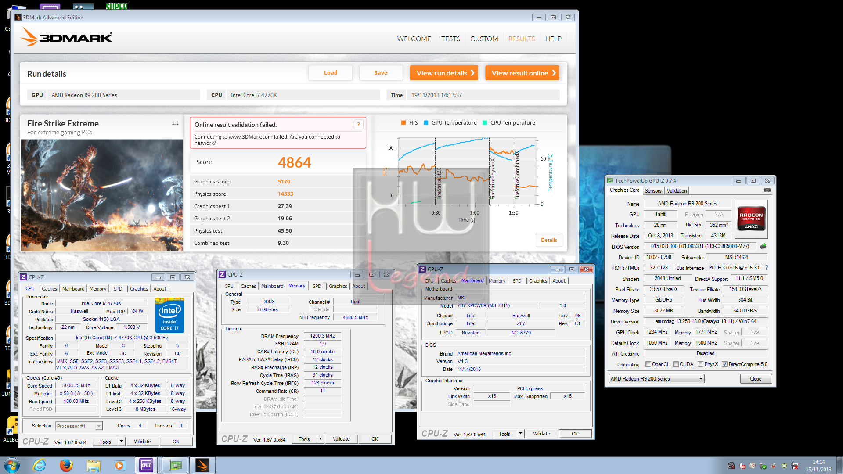
Task: Click the blue GPU Temperature legend swatch
Action: [x=426, y=123]
